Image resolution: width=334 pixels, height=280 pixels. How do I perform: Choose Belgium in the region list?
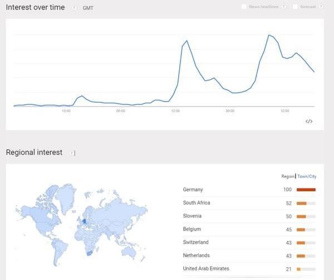pos(191,229)
